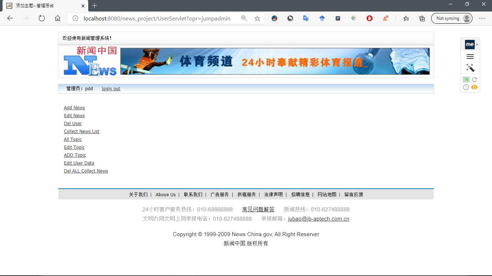Open the hamburger menu in side widget
Viewport: 492px width, 276px height.
[470, 56]
